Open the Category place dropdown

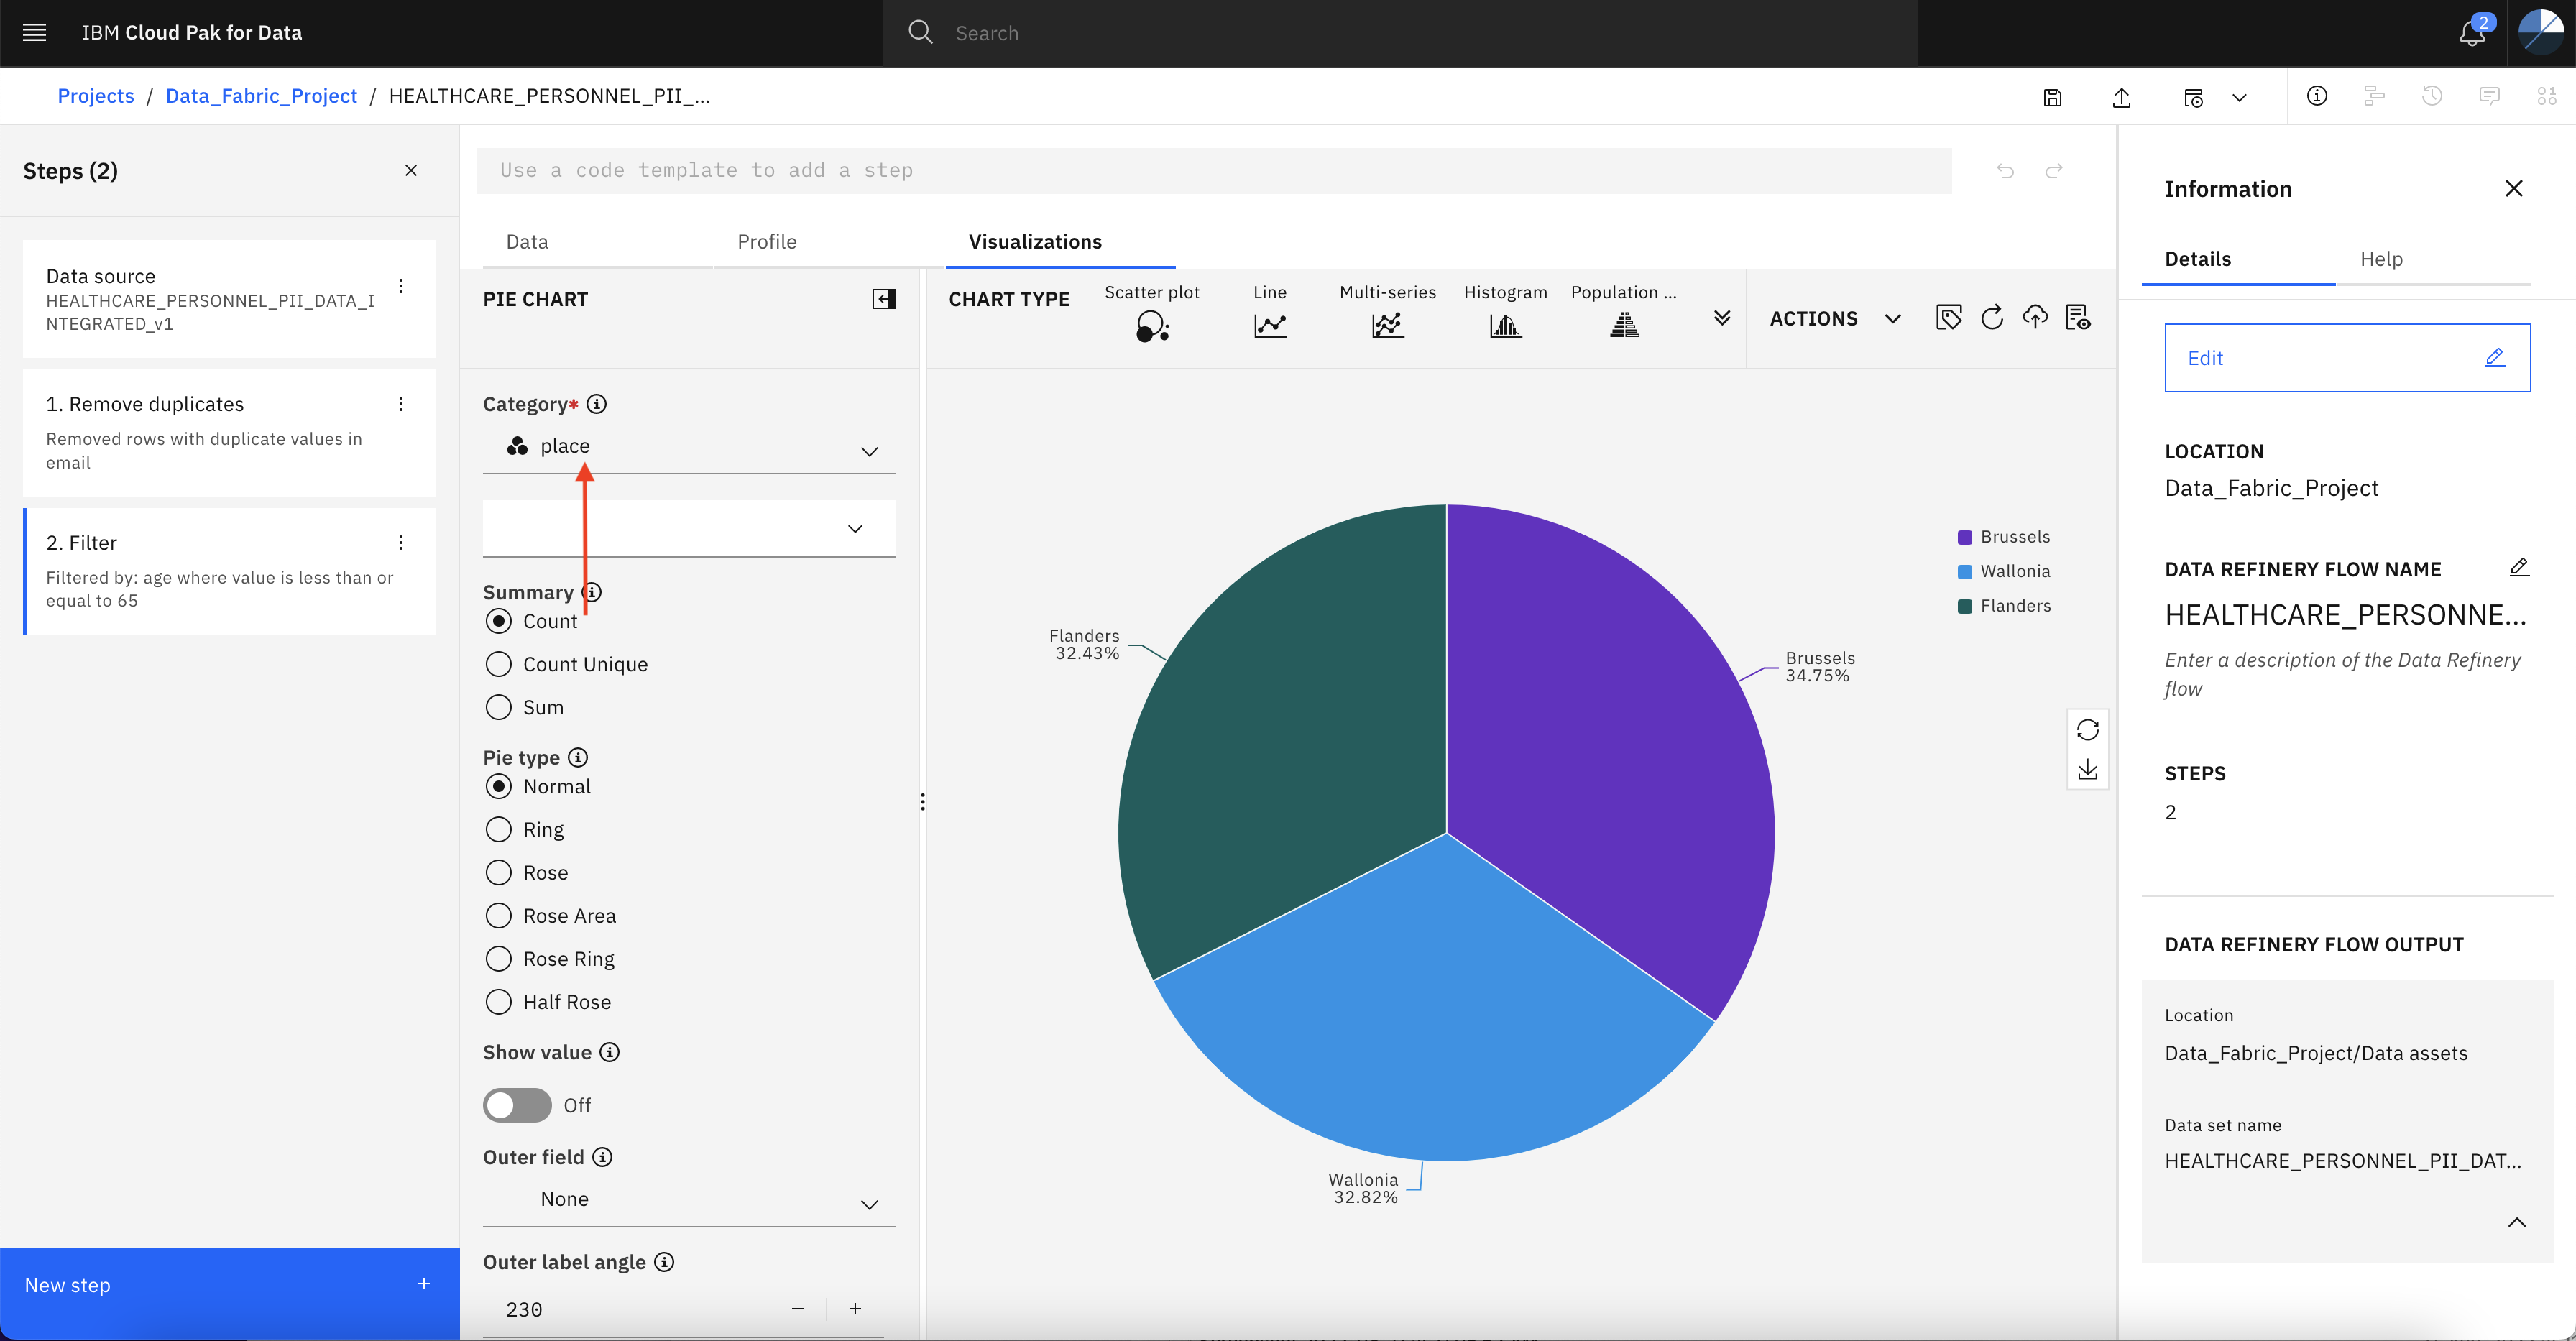tap(689, 447)
